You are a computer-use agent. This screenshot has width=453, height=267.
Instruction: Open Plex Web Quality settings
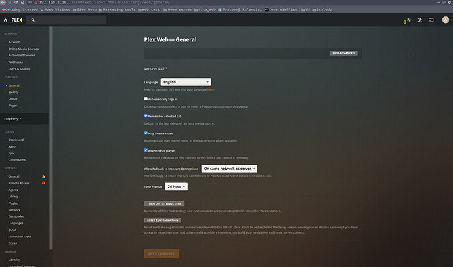coord(13,92)
